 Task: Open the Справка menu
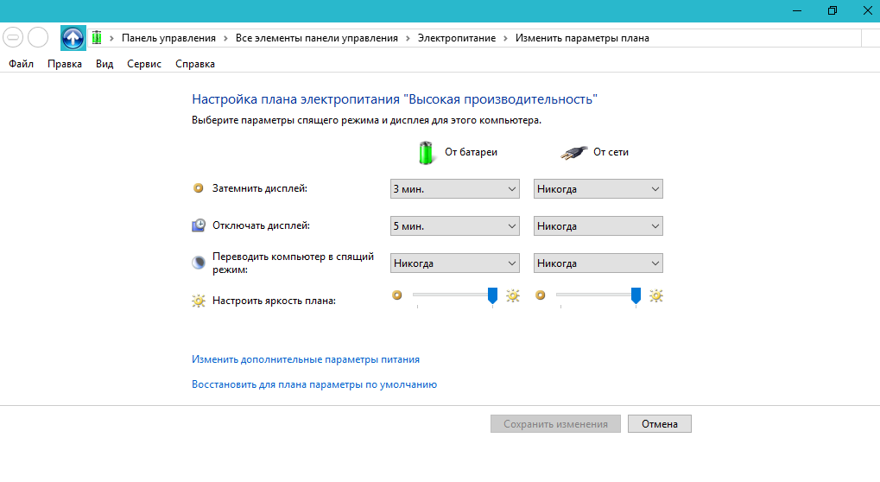click(x=195, y=64)
